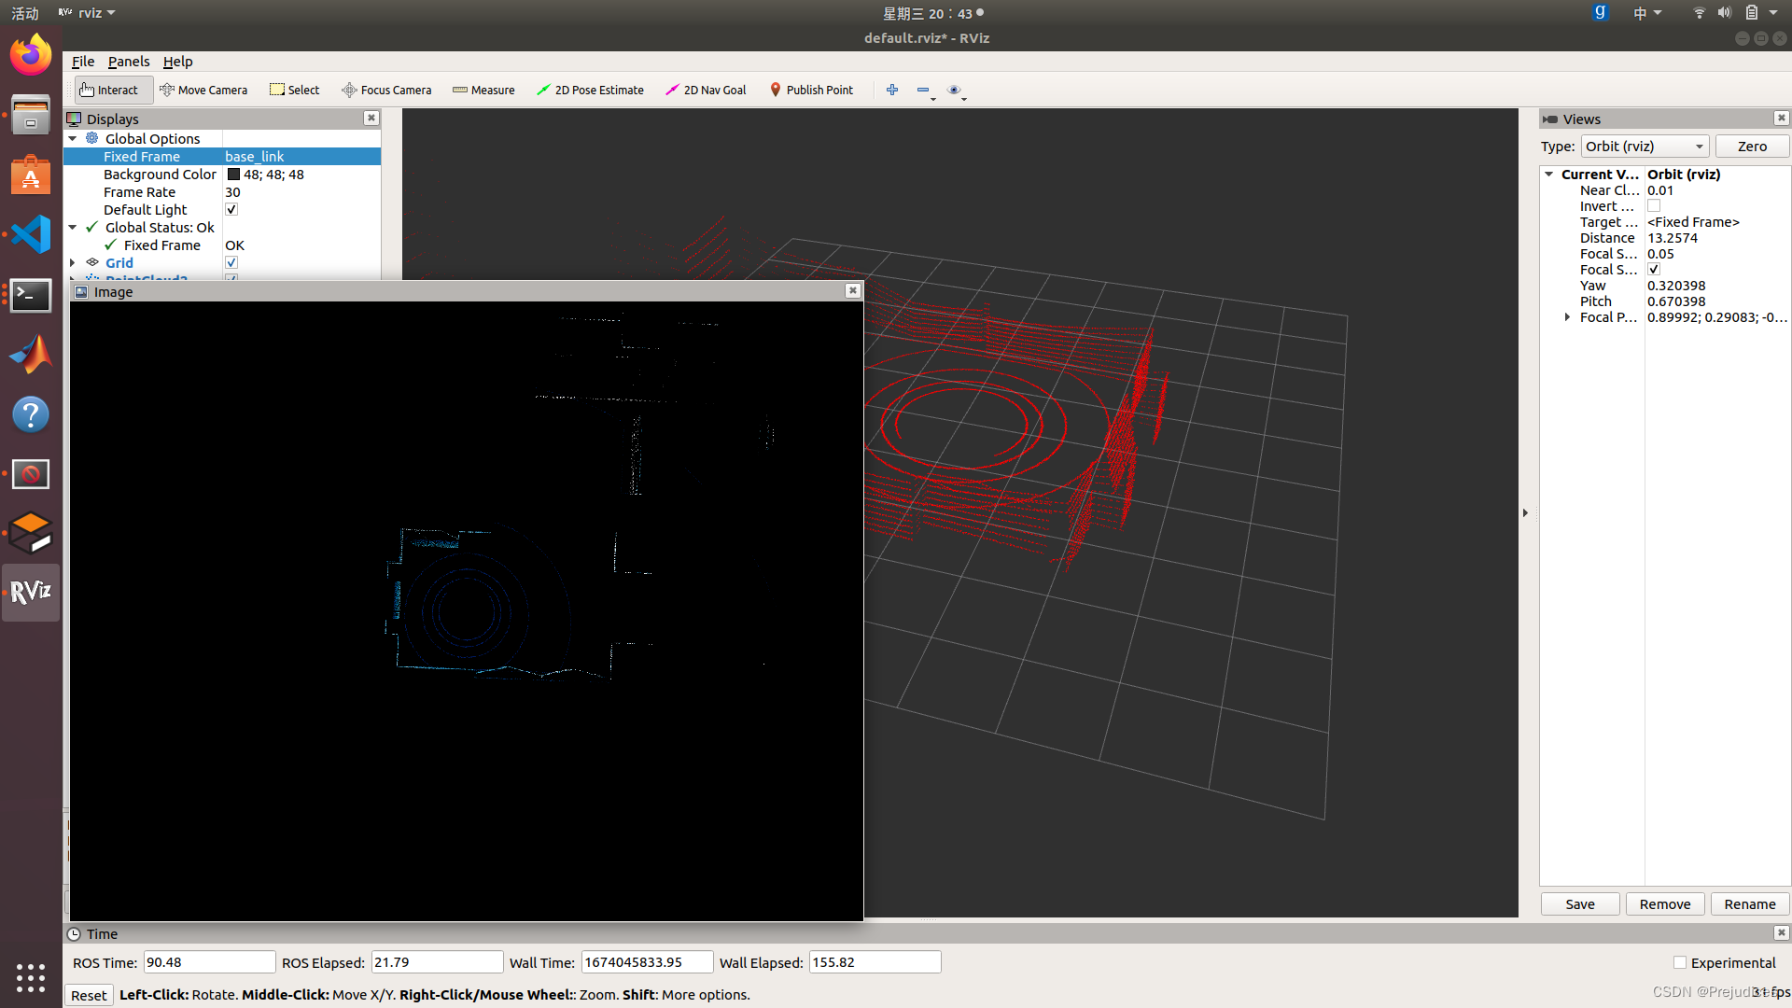
Task: Click the Zero button
Action: (x=1752, y=147)
